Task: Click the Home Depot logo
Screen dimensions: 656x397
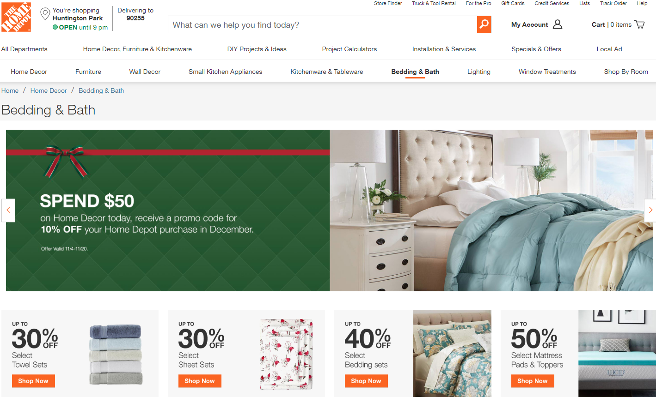Action: (16, 17)
